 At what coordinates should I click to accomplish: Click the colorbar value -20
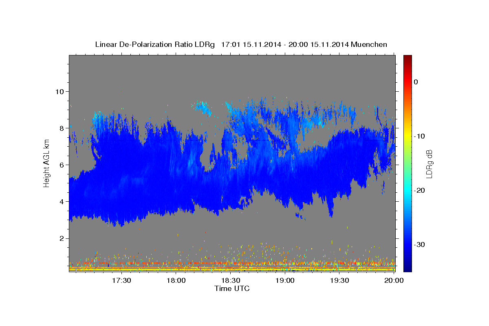click(420, 190)
